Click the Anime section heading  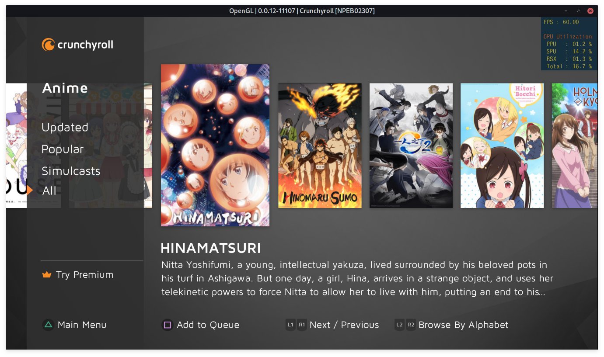pyautogui.click(x=65, y=88)
